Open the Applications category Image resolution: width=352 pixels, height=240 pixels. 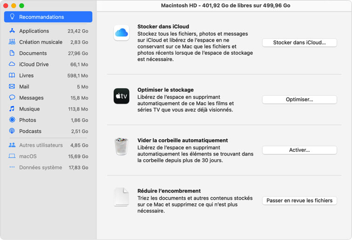tap(48, 31)
